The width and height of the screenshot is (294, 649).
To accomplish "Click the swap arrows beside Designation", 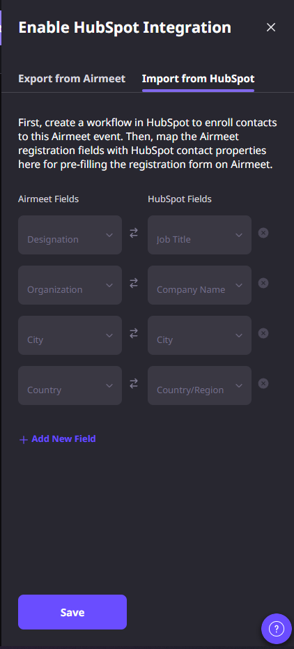I will pos(134,234).
